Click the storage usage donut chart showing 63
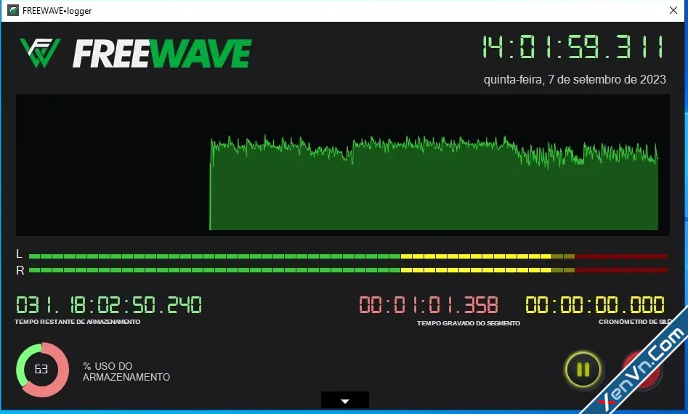The height and width of the screenshot is (414, 688). [x=42, y=370]
